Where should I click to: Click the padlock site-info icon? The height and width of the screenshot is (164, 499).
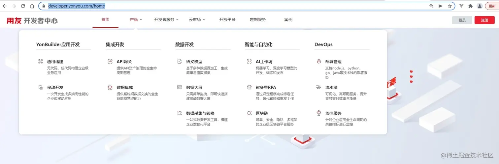[44, 6]
